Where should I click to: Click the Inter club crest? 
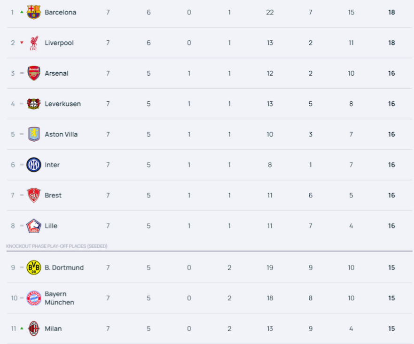click(34, 165)
